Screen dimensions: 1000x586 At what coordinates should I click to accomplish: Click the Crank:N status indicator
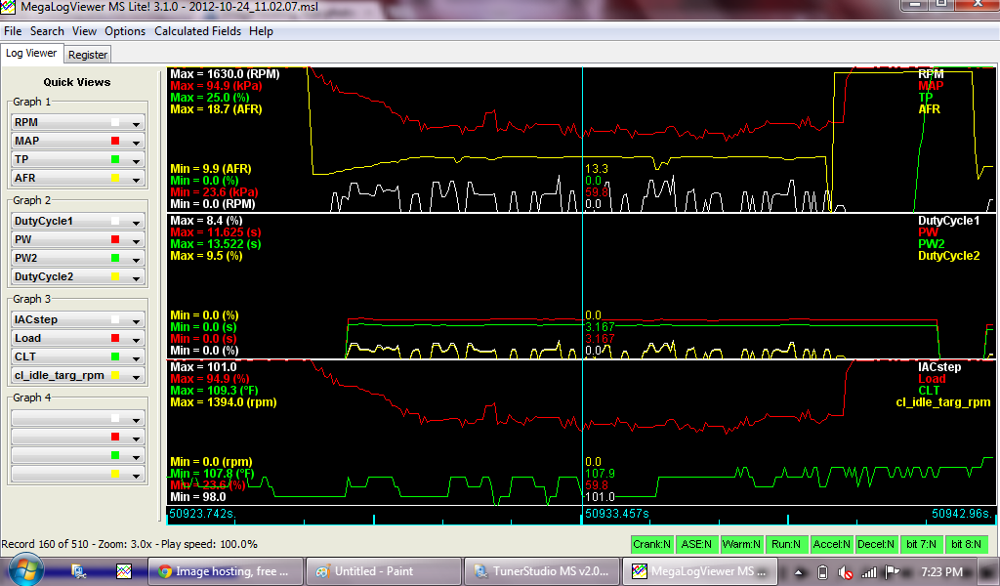(x=651, y=544)
